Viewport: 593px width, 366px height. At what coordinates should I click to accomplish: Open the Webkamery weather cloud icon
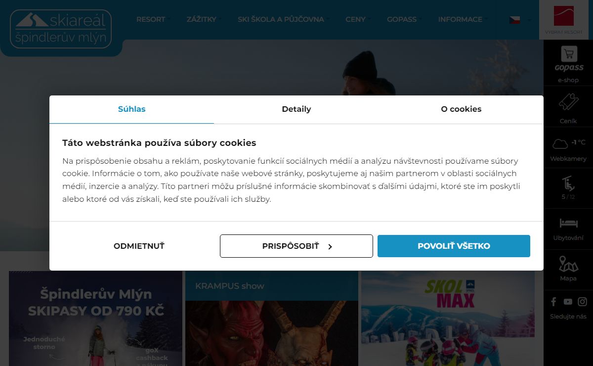coord(560,144)
